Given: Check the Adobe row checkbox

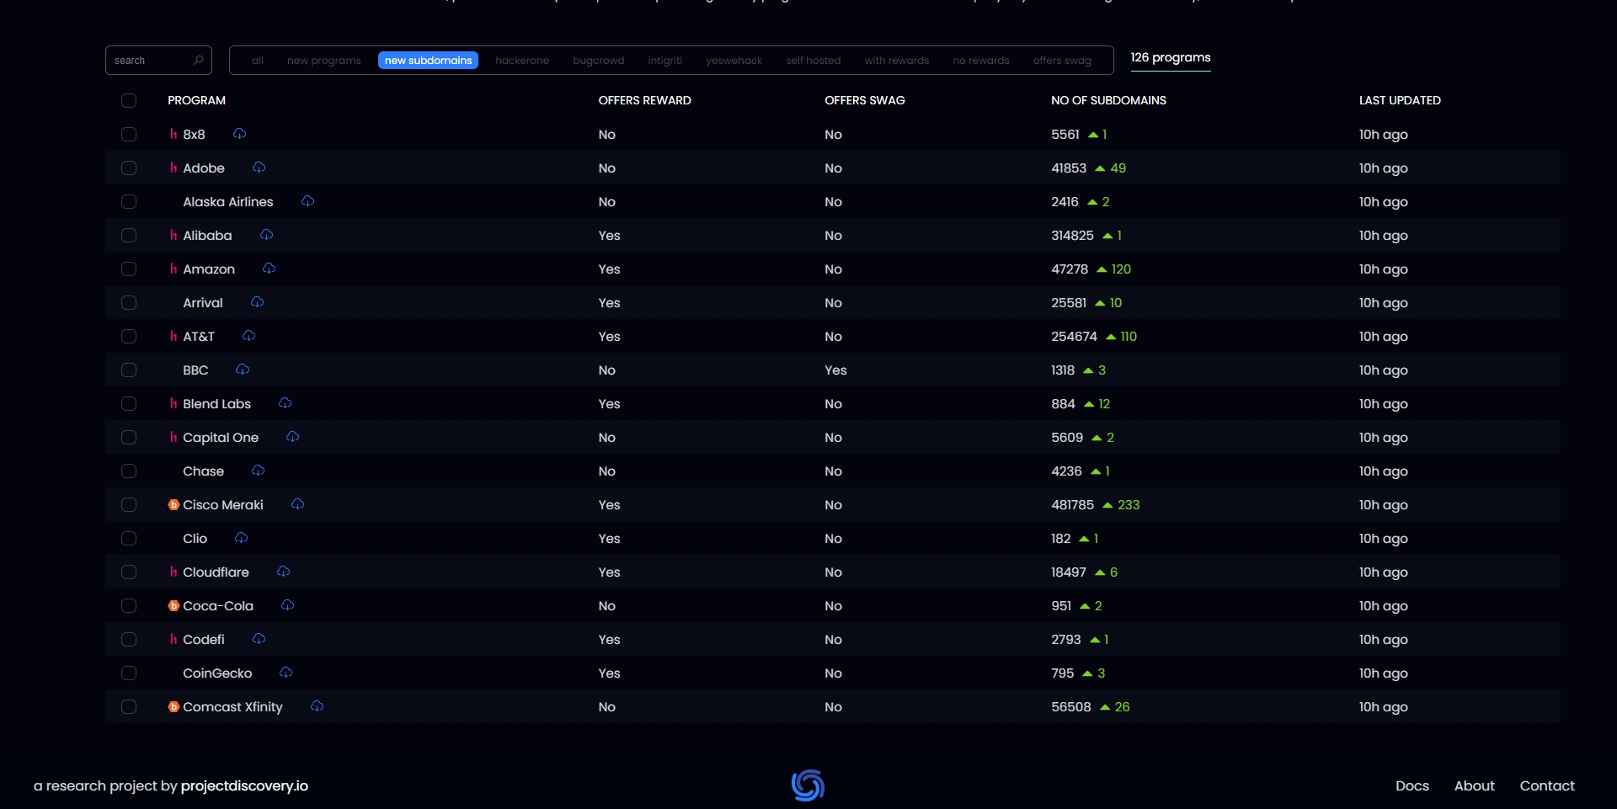Looking at the screenshot, I should pos(129,168).
